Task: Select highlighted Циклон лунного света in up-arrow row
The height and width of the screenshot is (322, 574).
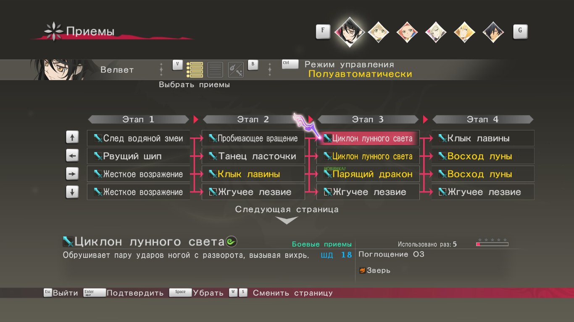Action: pos(368,138)
